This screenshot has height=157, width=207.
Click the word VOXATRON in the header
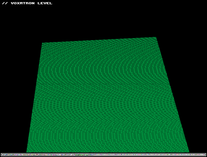pos(23,3)
